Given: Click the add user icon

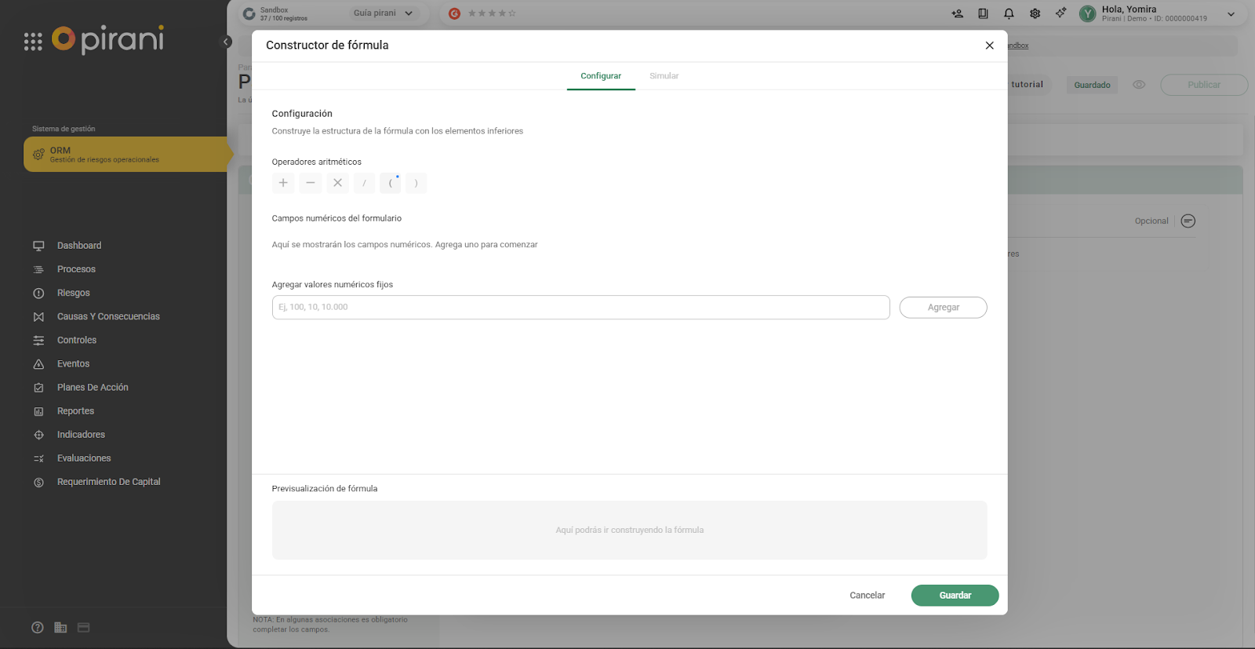Looking at the screenshot, I should point(957,13).
